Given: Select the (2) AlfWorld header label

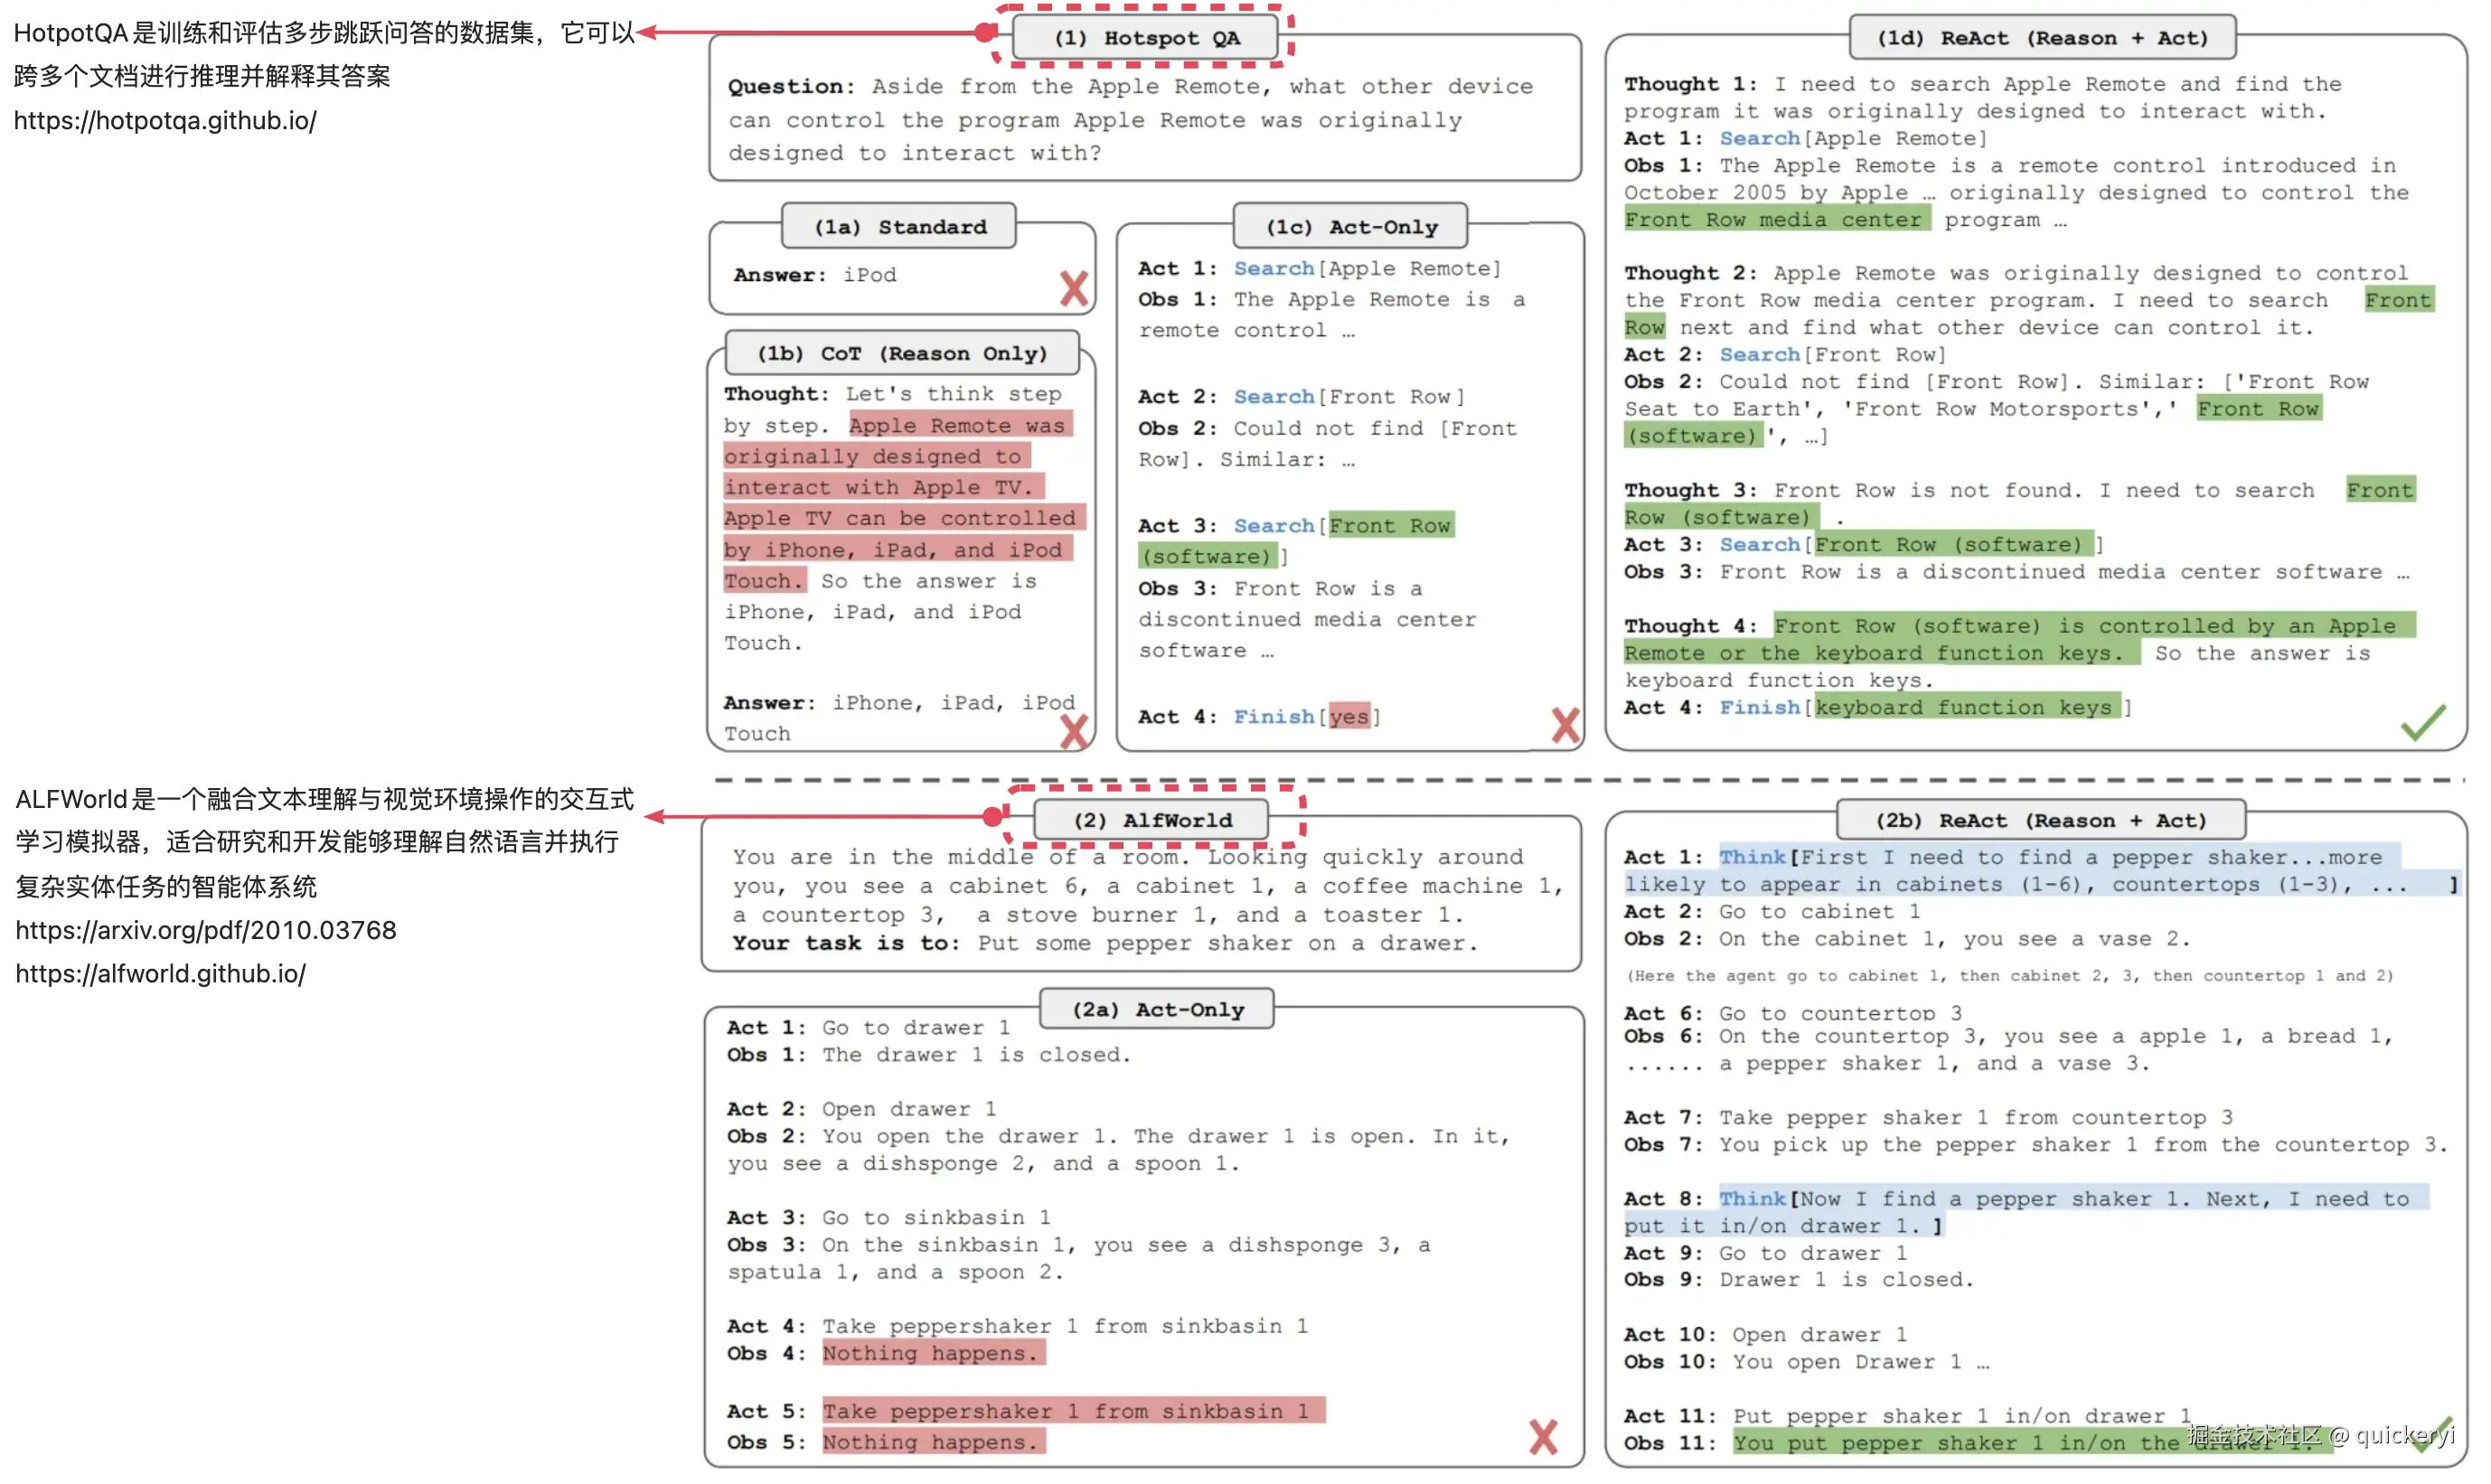Looking at the screenshot, I should 1152,820.
